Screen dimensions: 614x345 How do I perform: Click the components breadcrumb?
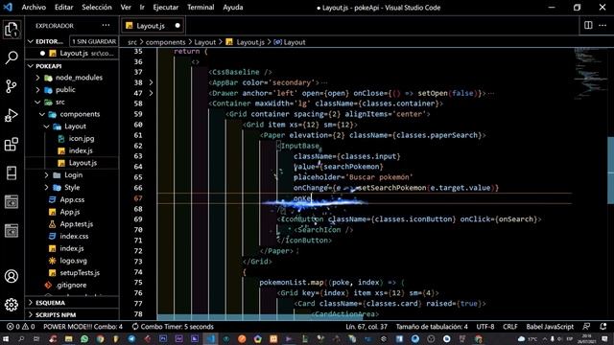pos(165,42)
